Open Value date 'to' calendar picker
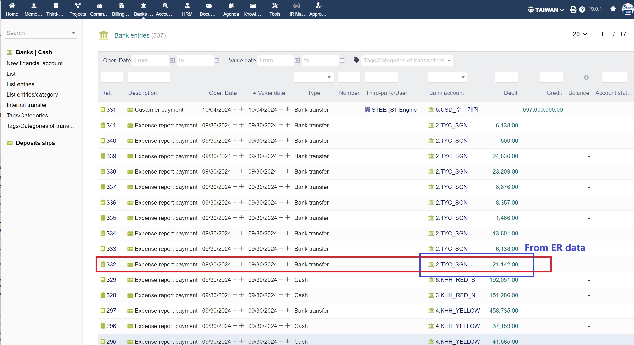The height and width of the screenshot is (345, 634). tap(342, 61)
